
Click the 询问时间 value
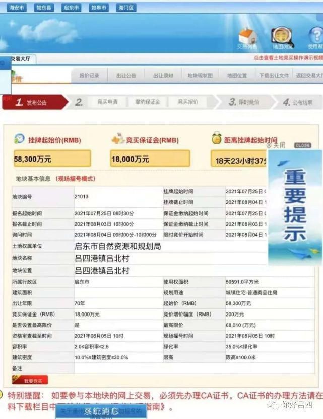(115, 235)
